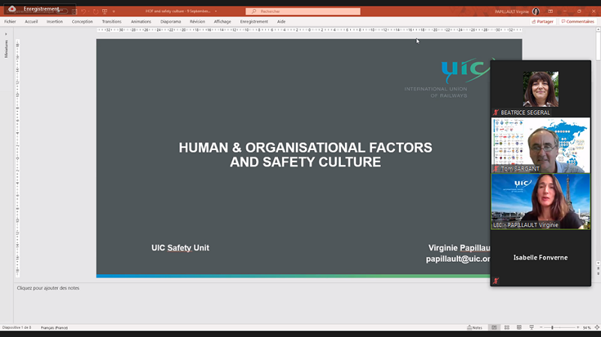This screenshot has width=601, height=337.
Task: Click the Undo arrow in the title bar
Action: click(x=83, y=11)
